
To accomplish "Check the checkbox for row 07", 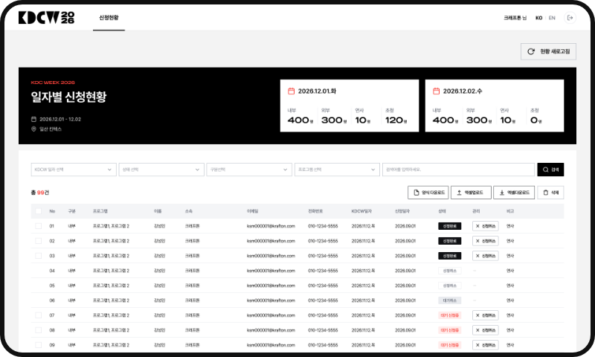I will (39, 315).
